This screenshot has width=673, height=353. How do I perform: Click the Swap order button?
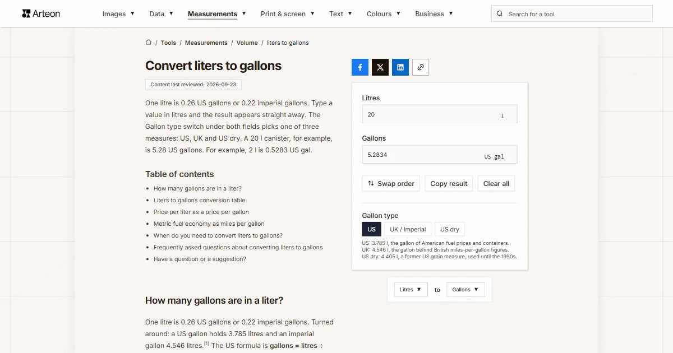391,184
